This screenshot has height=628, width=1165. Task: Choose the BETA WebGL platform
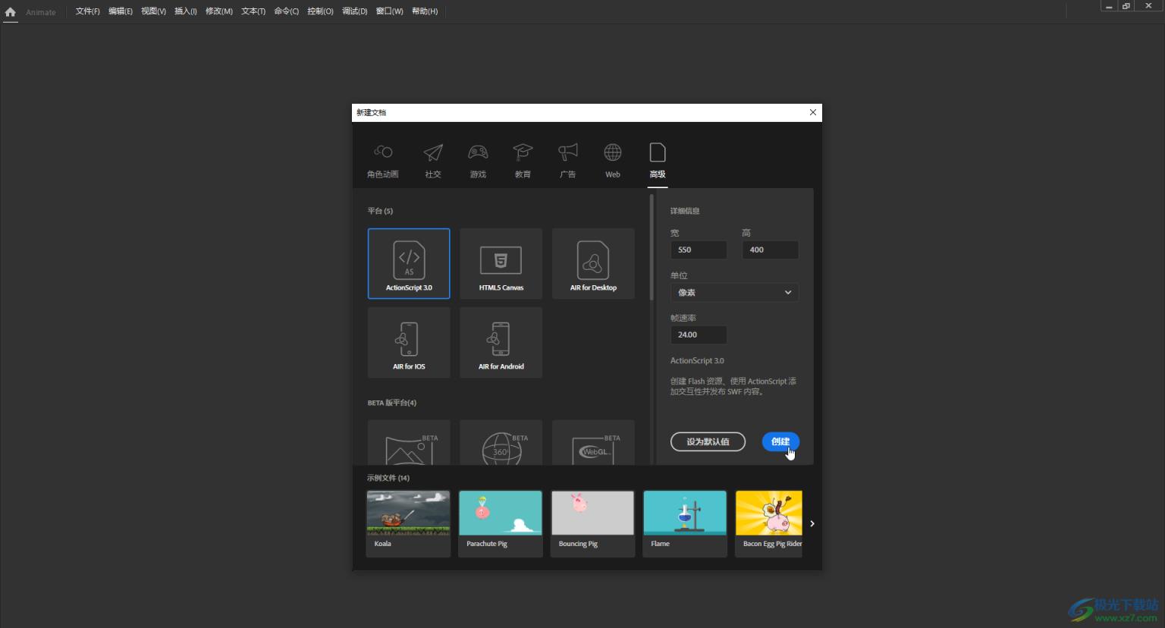[x=593, y=443]
